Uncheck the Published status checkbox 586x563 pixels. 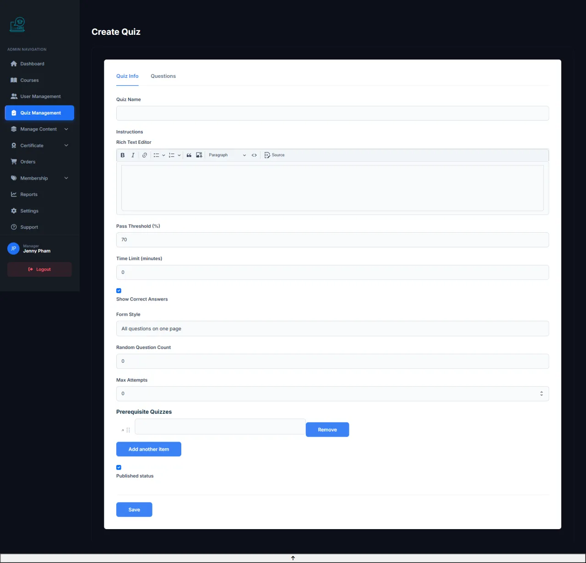pos(119,467)
